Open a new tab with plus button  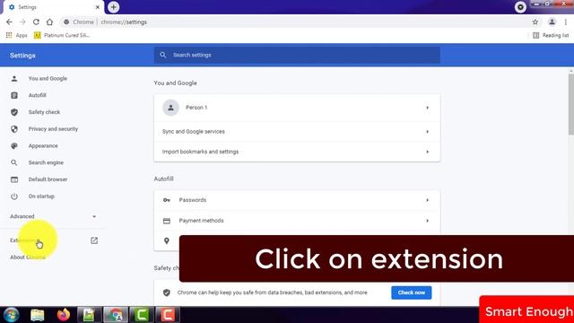(114, 7)
